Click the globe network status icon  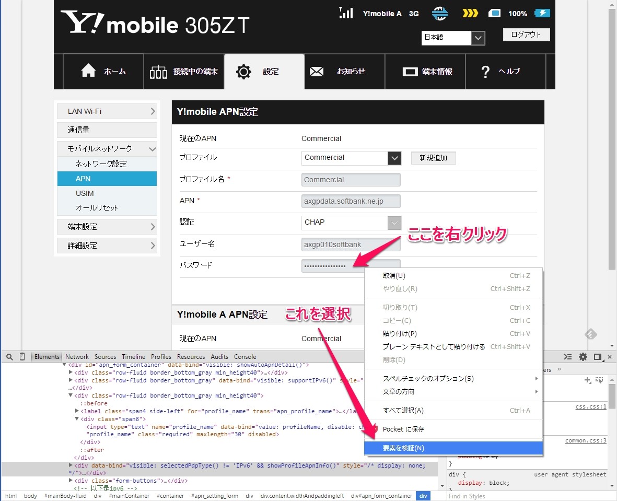(439, 14)
